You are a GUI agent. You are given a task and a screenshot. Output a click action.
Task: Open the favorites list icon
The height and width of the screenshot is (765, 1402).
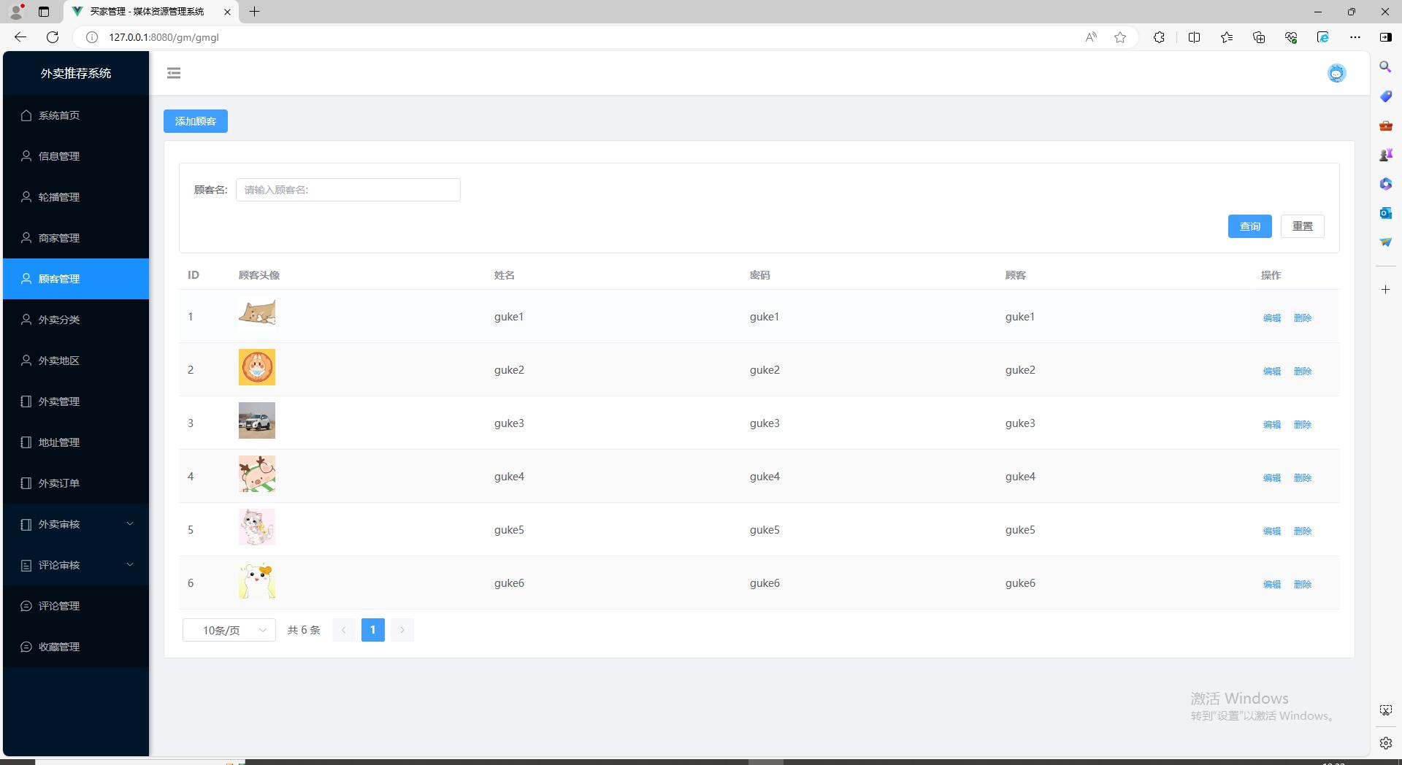coord(1227,37)
